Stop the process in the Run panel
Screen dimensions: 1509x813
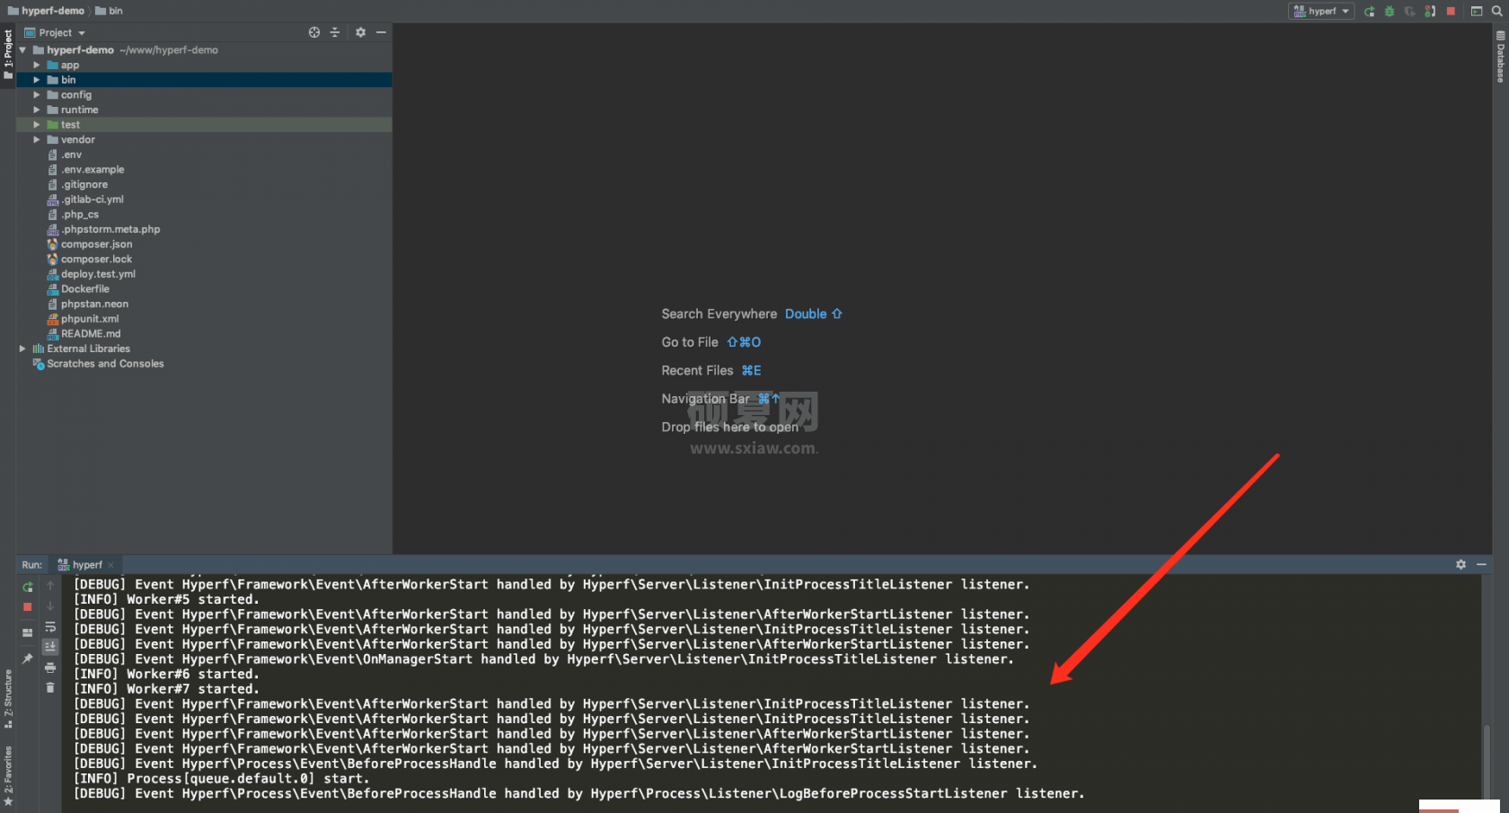27,607
